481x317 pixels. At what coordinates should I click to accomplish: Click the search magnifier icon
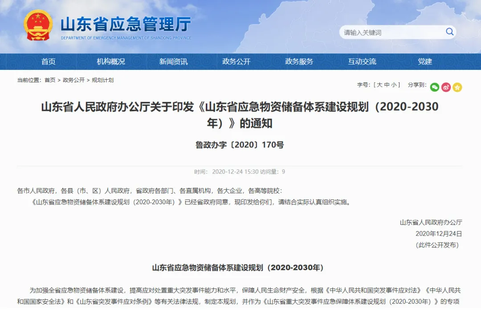449,32
